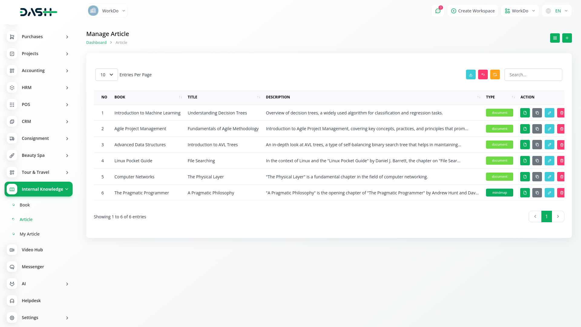Screen dimensions: 581x327
Task: Open document view for A Pragmatic Philosophy
Action: 525,193
